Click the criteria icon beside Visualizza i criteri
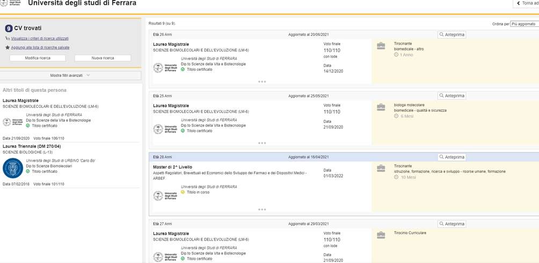 [x=8, y=39]
